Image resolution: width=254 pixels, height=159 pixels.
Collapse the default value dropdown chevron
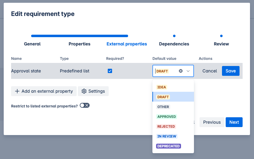click(188, 71)
